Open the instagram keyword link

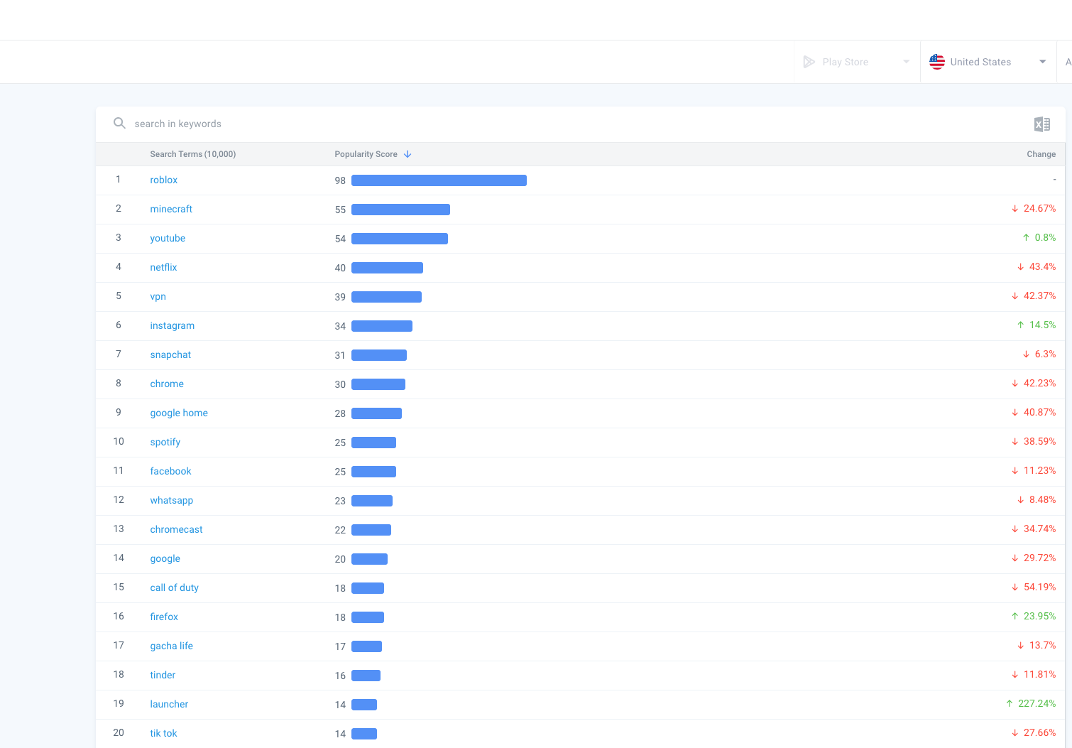(x=172, y=326)
